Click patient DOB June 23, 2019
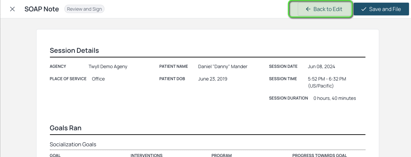 pos(213,79)
